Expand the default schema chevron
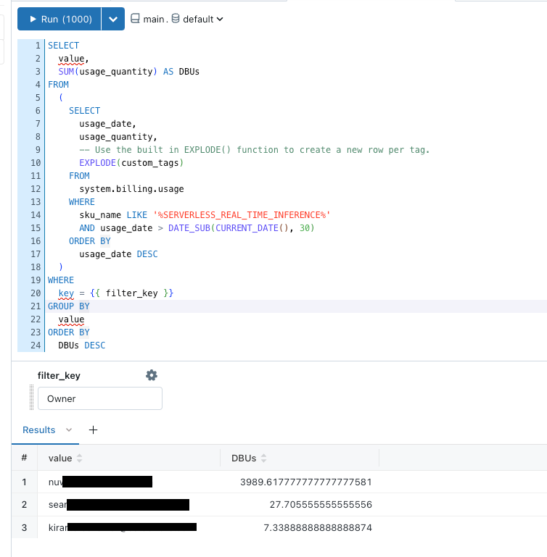The width and height of the screenshot is (547, 557). click(x=220, y=20)
